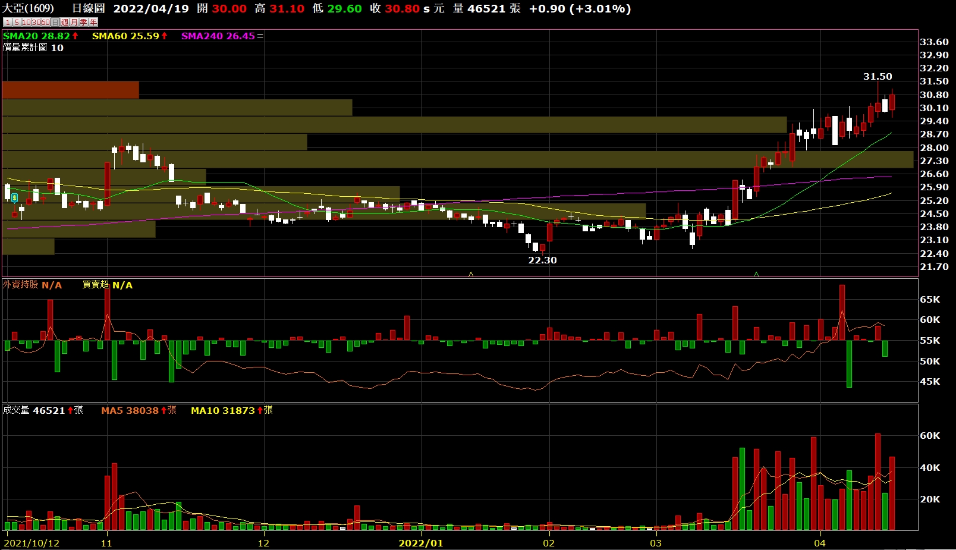This screenshot has height=550, width=956.
Task: Click the high price 31.10
Action: [287, 8]
